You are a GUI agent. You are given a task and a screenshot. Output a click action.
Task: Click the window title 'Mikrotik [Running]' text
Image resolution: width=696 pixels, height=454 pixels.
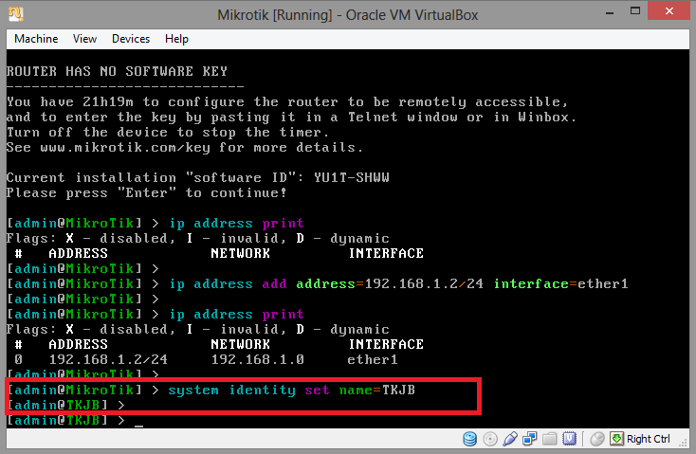[x=275, y=15]
